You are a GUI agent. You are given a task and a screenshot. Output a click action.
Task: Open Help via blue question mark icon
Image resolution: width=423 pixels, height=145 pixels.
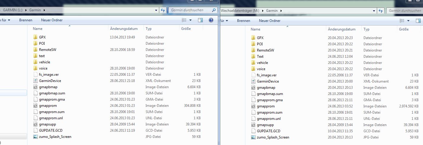pyautogui.click(x=211, y=20)
